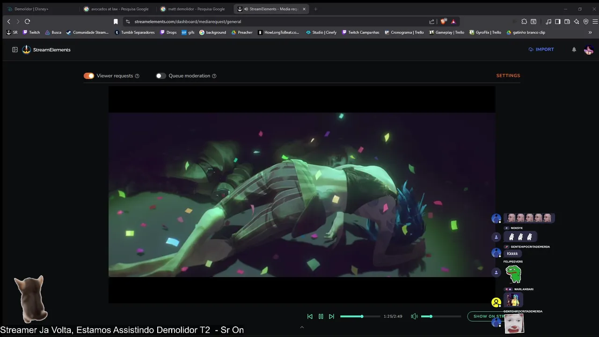Pause the playing media request
The image size is (599, 337).
pyautogui.click(x=321, y=316)
